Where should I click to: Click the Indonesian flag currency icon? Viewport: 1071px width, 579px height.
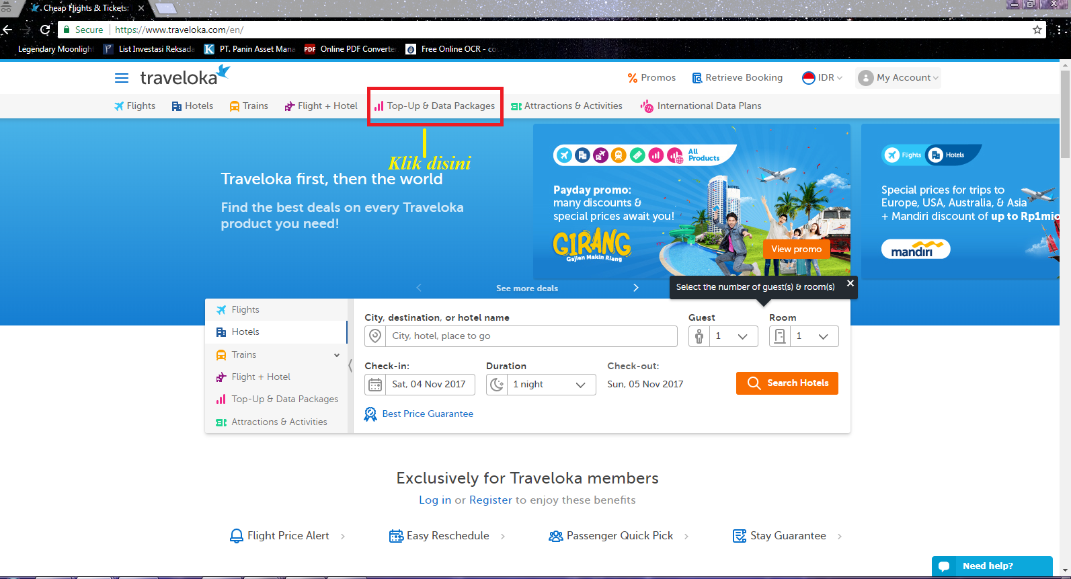pos(809,78)
